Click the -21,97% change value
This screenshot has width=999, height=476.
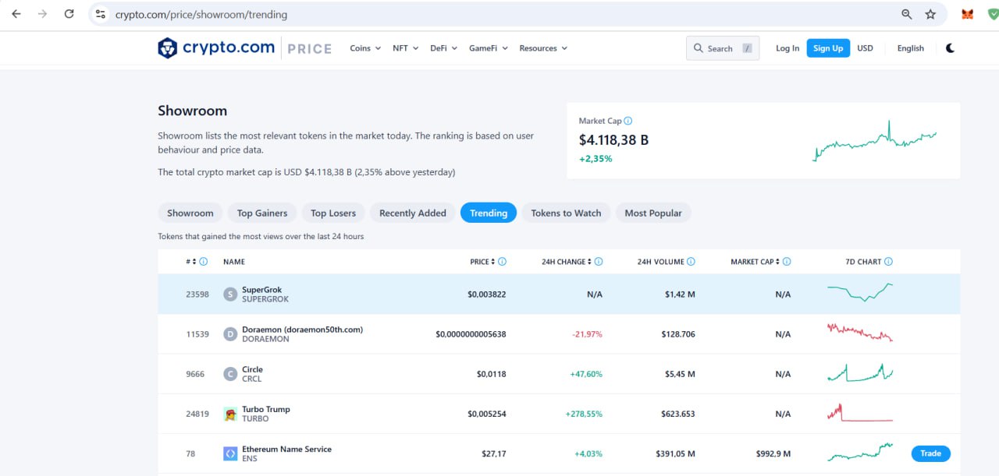588,334
